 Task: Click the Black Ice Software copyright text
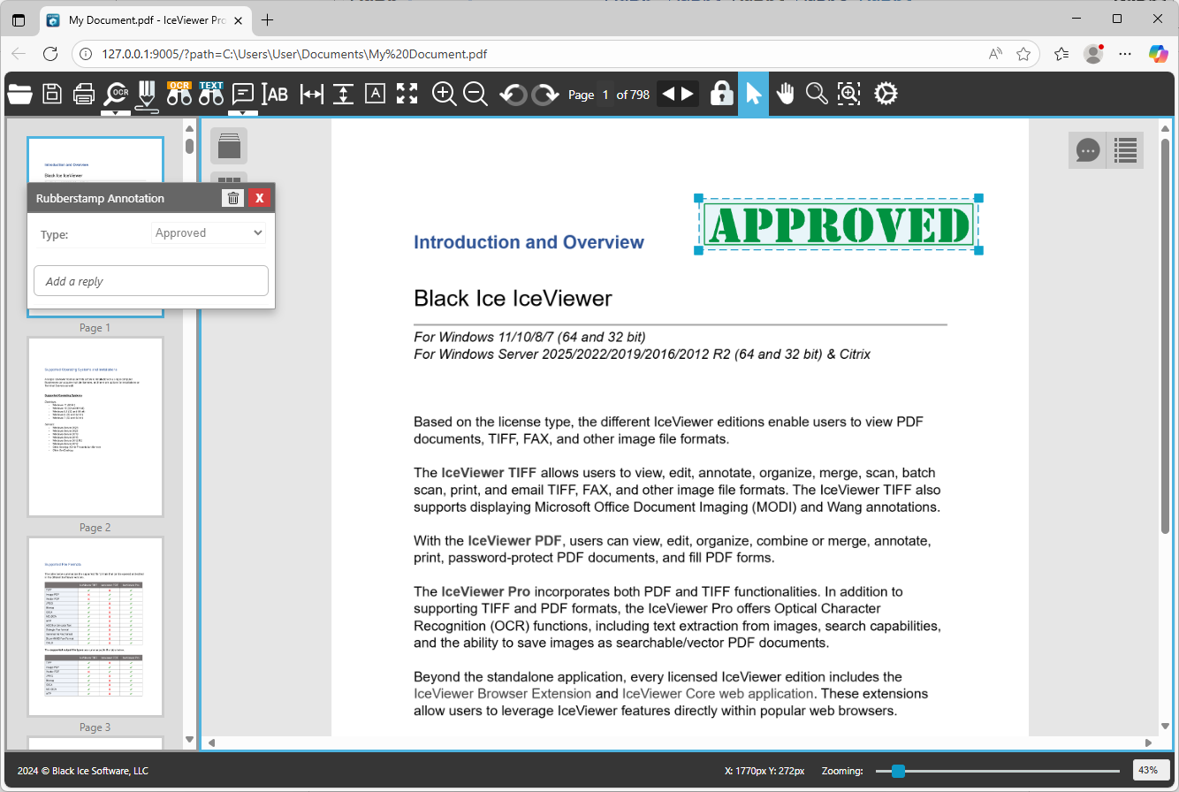click(83, 771)
